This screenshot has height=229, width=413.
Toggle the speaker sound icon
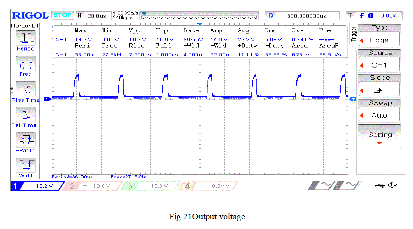click(393, 185)
